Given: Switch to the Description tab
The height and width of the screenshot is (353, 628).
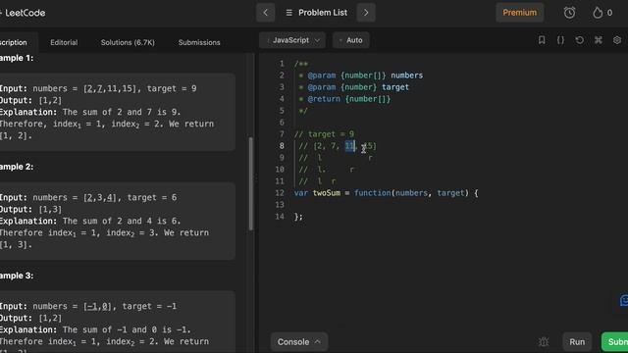Looking at the screenshot, I should coord(14,42).
